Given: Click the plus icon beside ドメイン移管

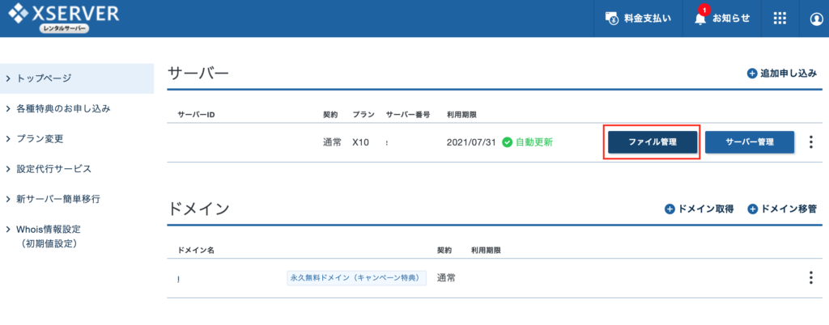Looking at the screenshot, I should (753, 209).
